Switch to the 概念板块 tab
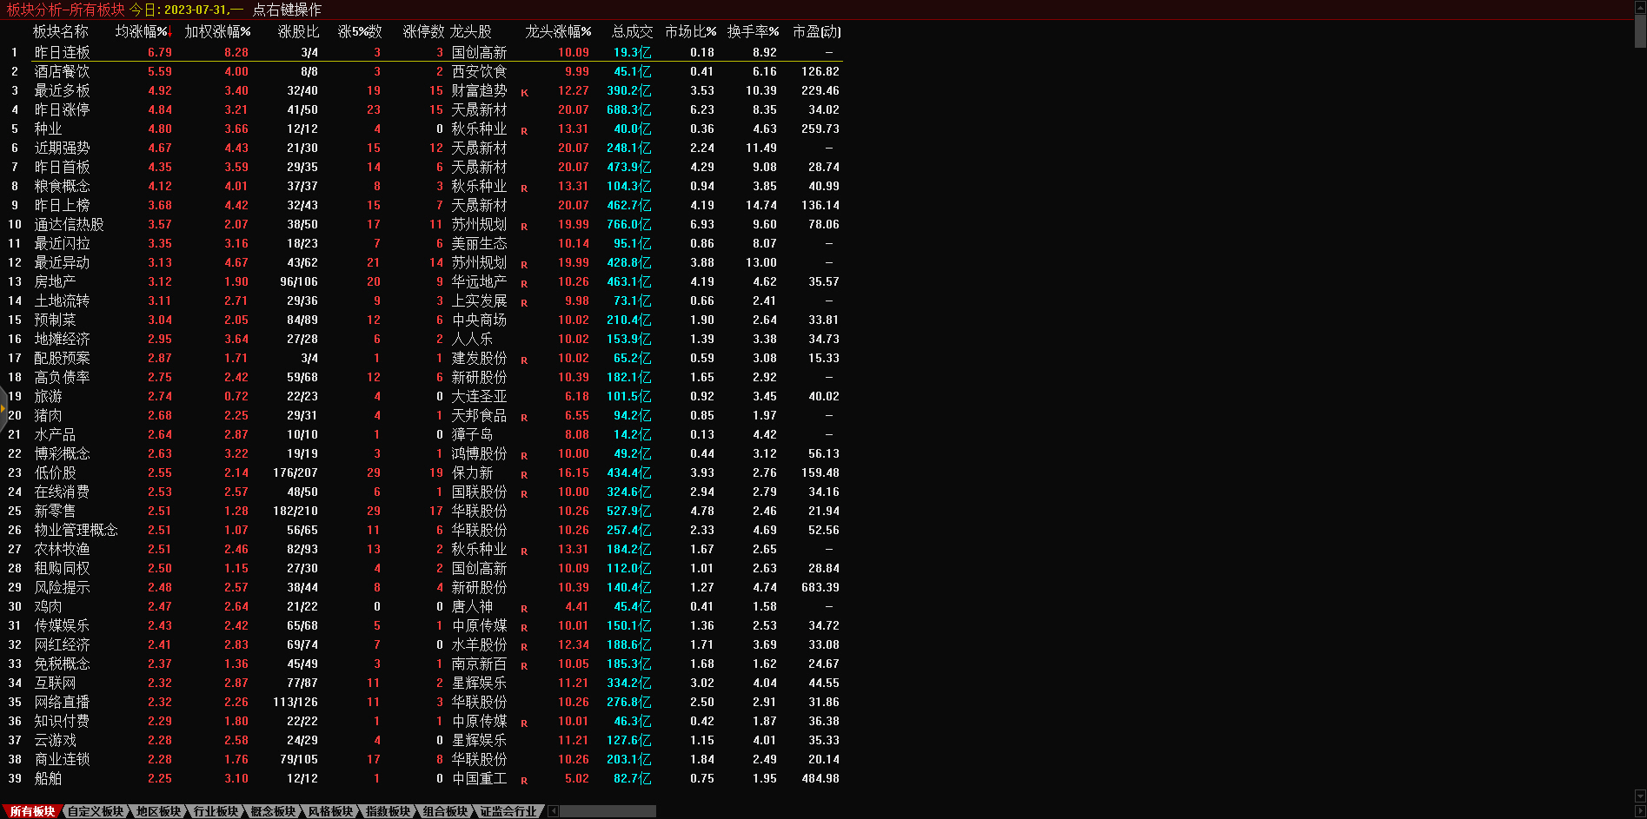Image resolution: width=1647 pixels, height=819 pixels. pos(273,811)
